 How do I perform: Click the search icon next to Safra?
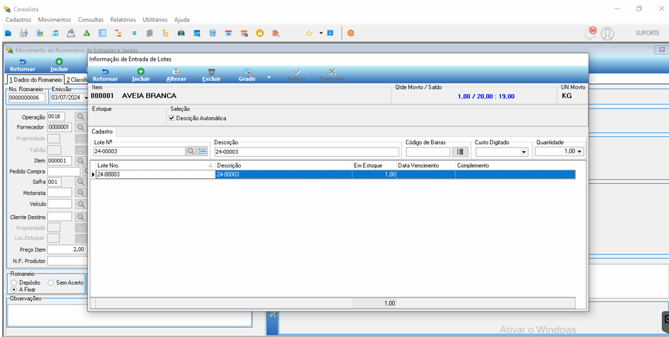pos(81,182)
